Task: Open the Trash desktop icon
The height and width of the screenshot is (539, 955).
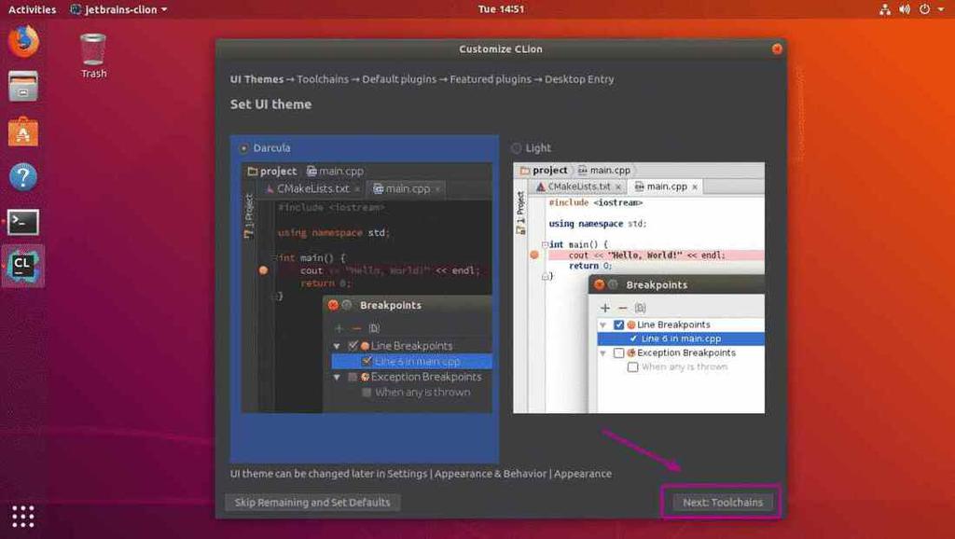Action: point(93,56)
